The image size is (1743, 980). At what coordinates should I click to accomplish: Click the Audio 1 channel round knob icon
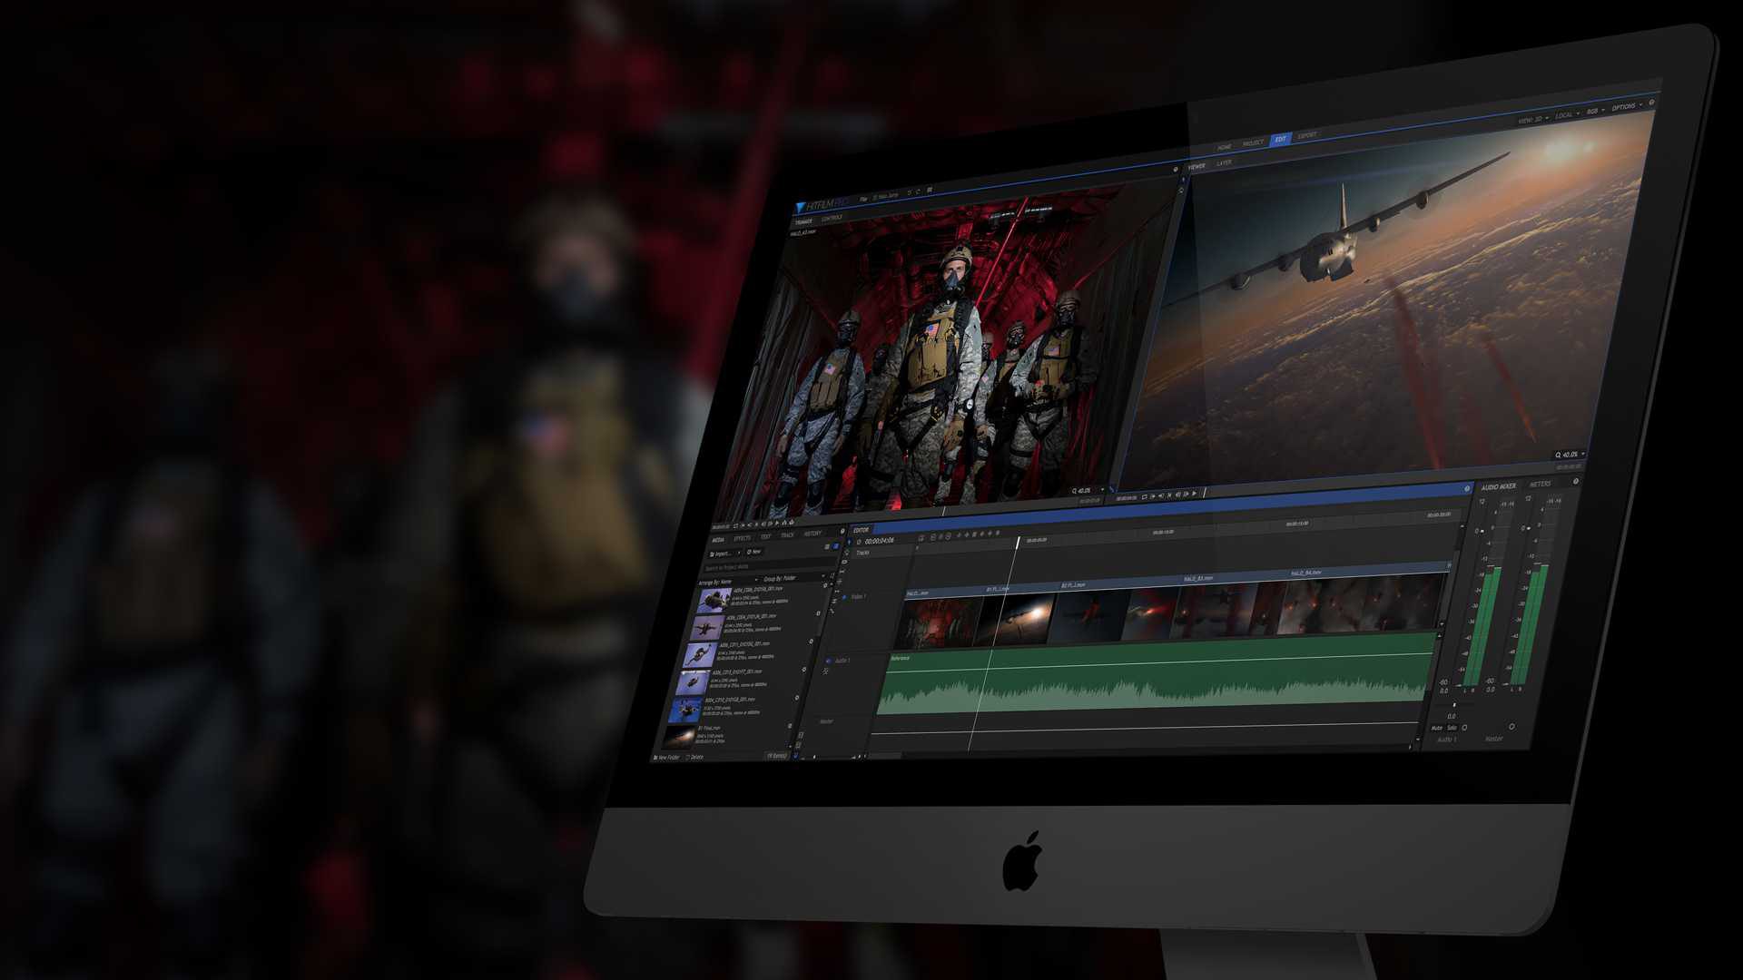click(x=1464, y=727)
